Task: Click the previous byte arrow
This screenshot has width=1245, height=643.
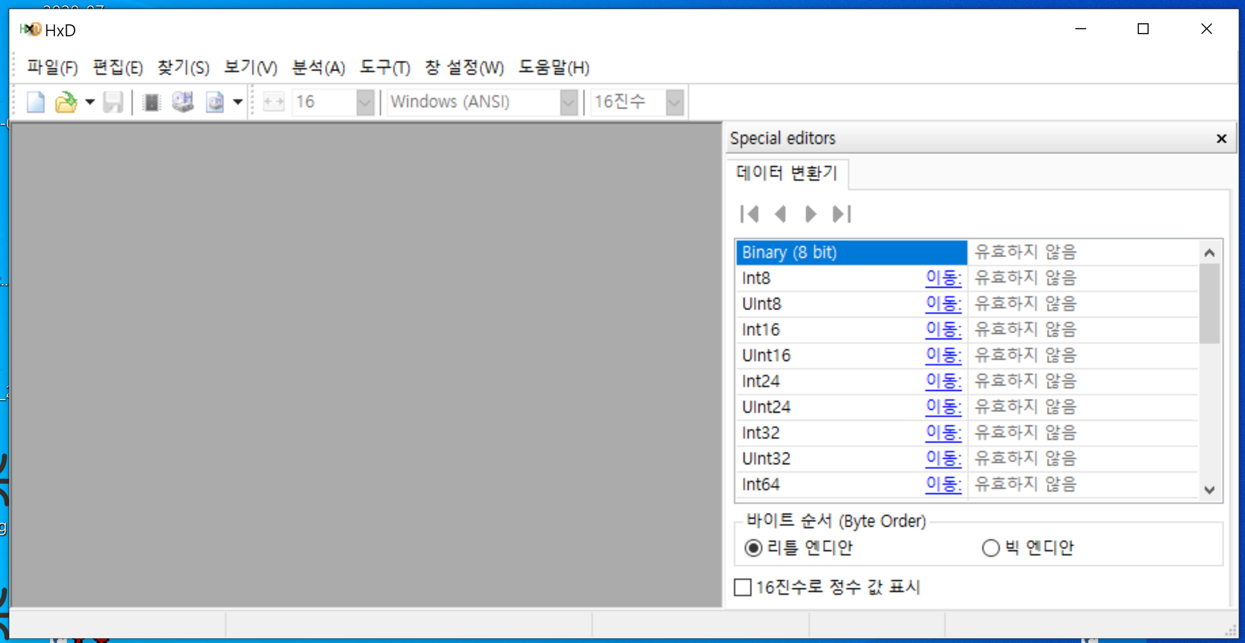Action: tap(780, 214)
